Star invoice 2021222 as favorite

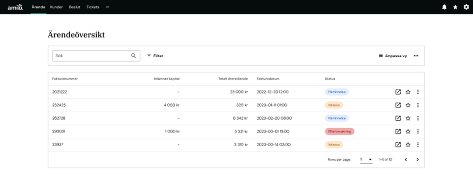click(408, 92)
